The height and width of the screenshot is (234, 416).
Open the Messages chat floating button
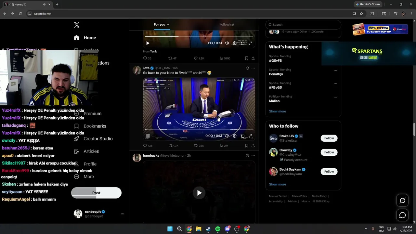[x=402, y=215]
